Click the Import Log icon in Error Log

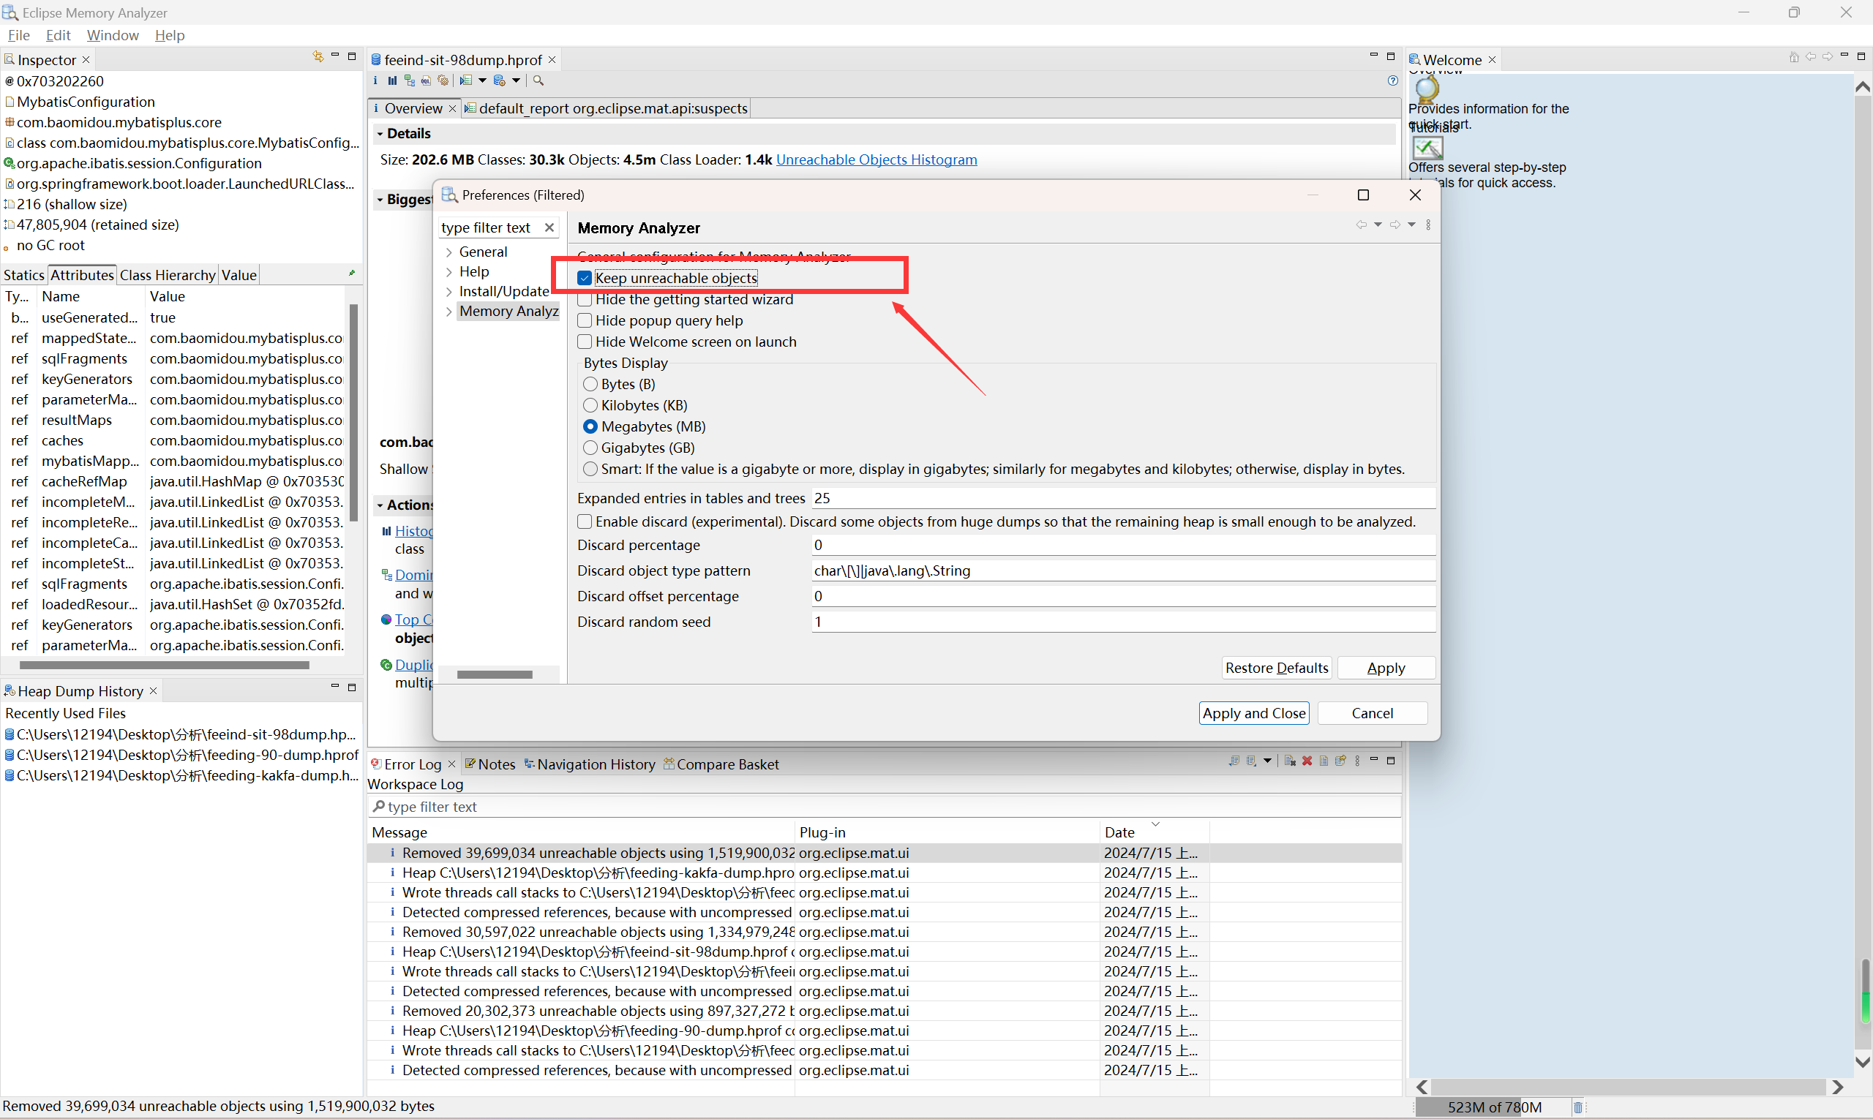[x=1250, y=761]
